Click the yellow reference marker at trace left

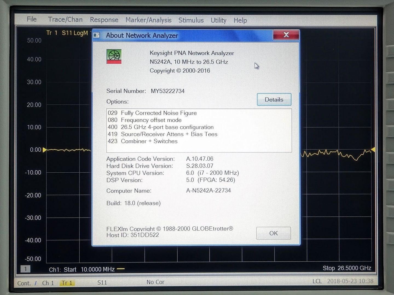45,150
